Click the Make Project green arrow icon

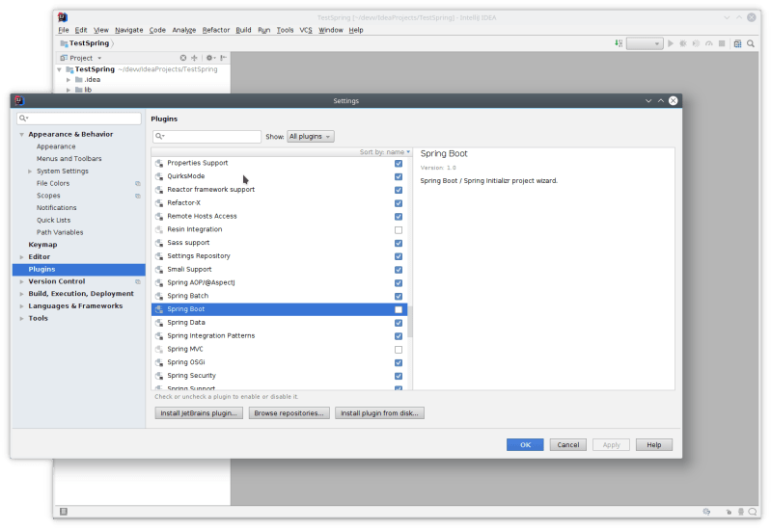coord(619,43)
